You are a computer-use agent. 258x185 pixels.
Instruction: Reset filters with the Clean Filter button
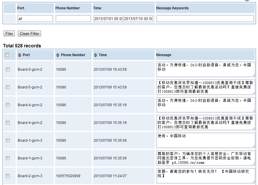point(29,33)
